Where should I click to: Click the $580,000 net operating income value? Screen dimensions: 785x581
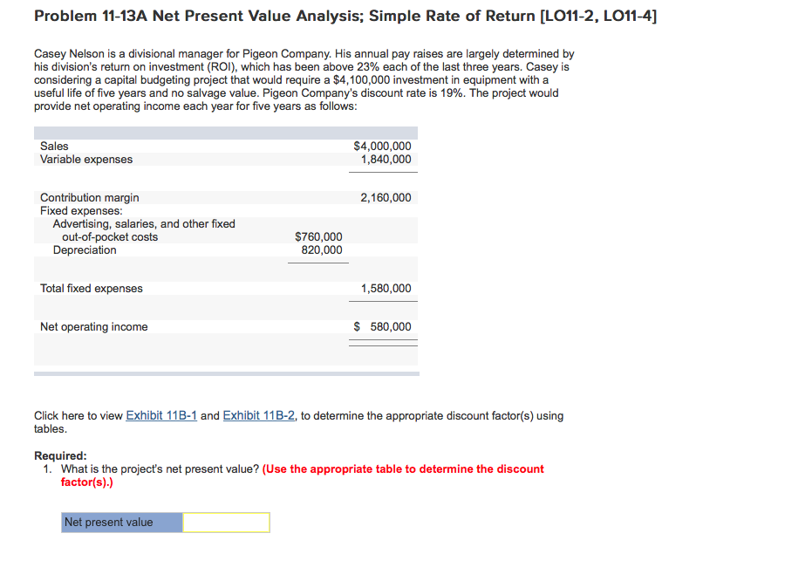click(383, 327)
